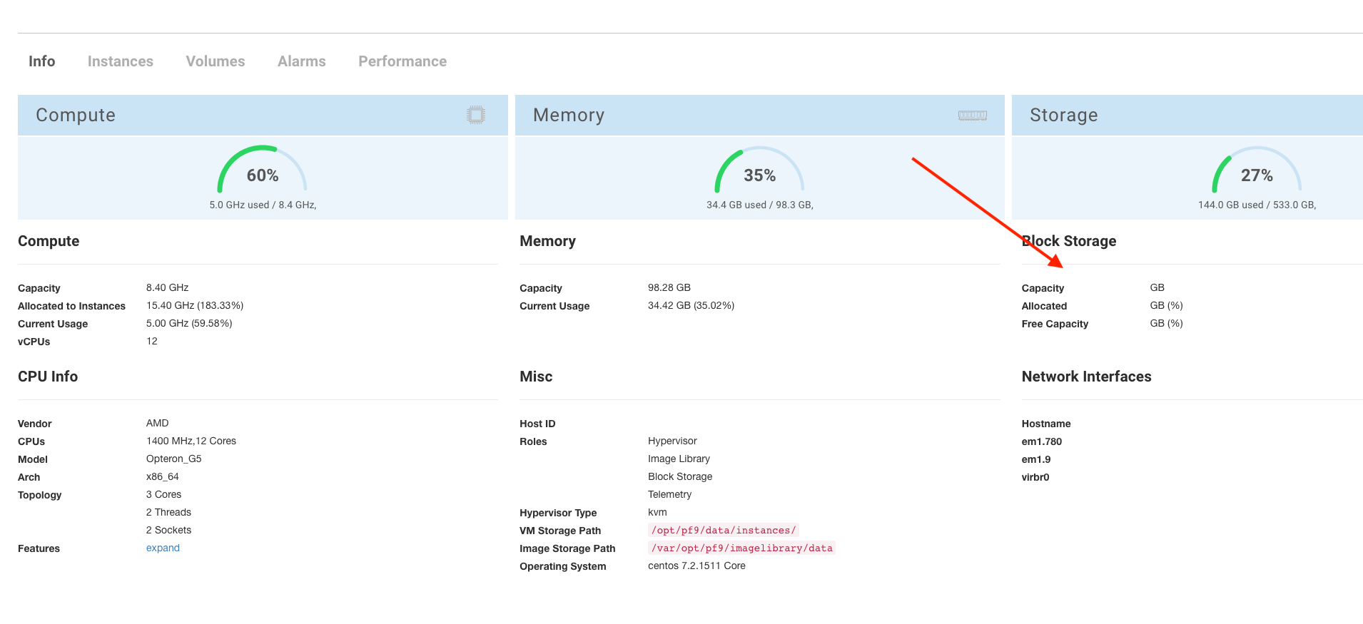
Task: Click the CPU chip icon in Compute header
Action: coord(476,115)
